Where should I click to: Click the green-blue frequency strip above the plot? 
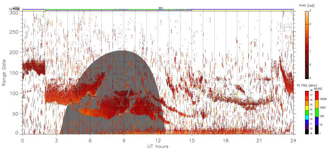[x=158, y=9]
